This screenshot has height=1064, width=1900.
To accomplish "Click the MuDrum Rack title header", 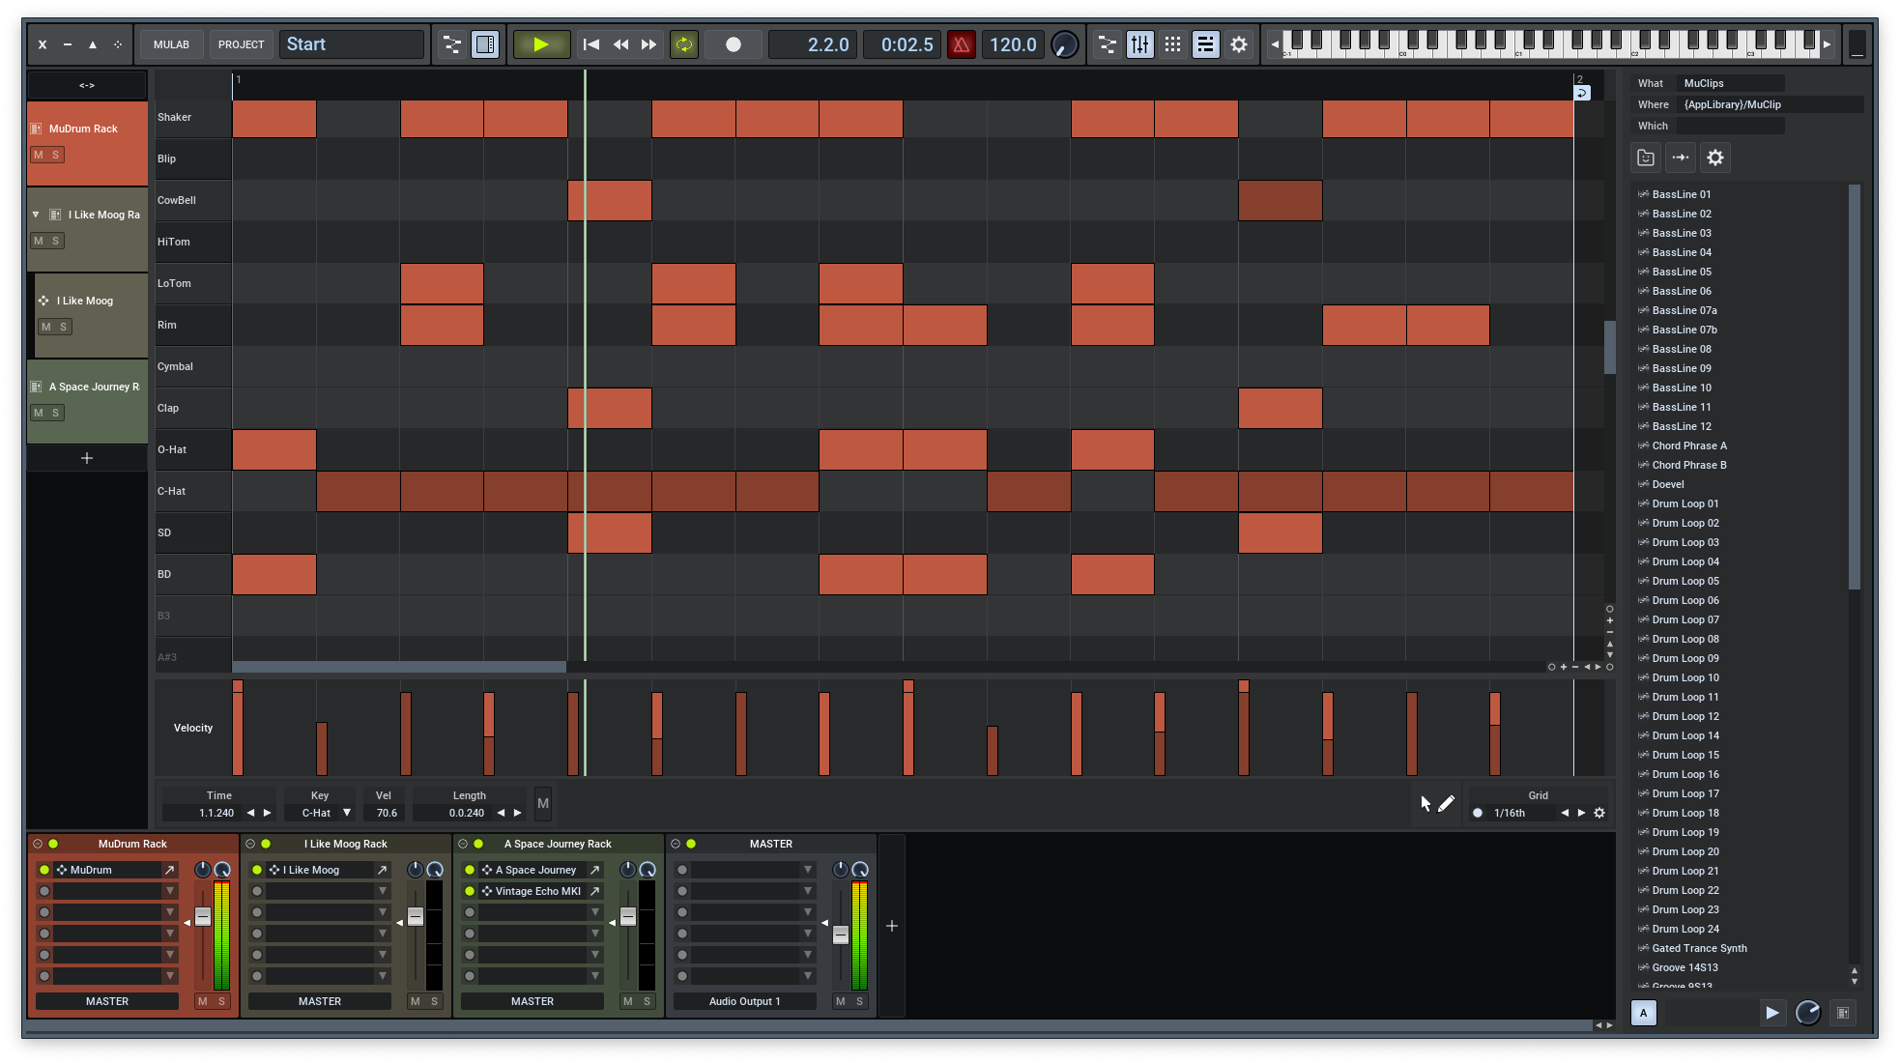I will [132, 844].
